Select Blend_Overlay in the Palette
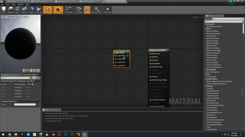The height and width of the screenshot is (137, 245). [212, 55]
